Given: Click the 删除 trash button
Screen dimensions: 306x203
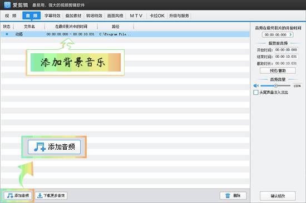Looking at the screenshot, I should point(233,195).
